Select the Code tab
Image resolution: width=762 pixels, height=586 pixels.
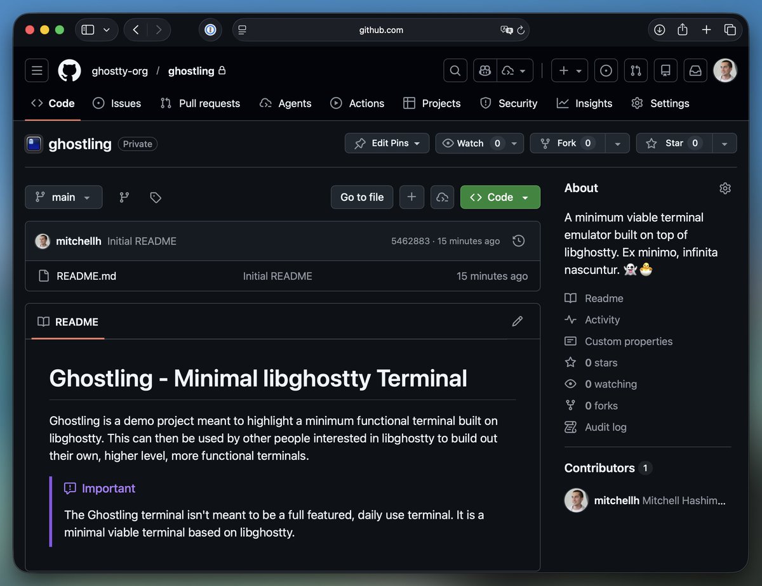point(53,103)
